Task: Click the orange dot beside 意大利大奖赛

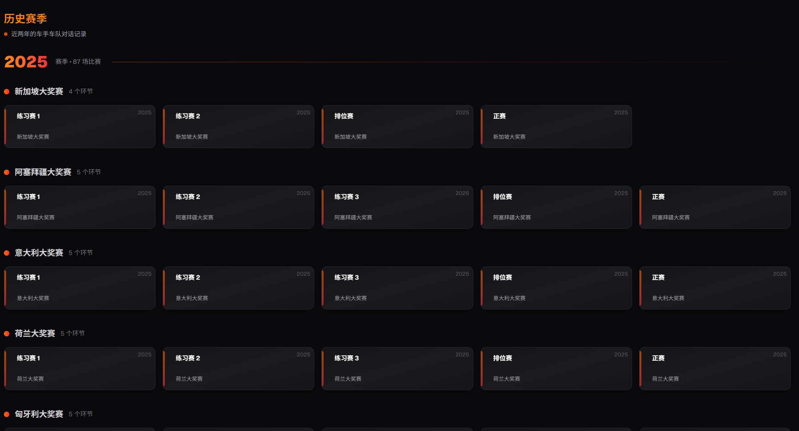Action: click(6, 253)
